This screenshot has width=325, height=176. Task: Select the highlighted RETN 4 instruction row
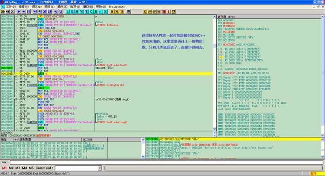point(106,73)
